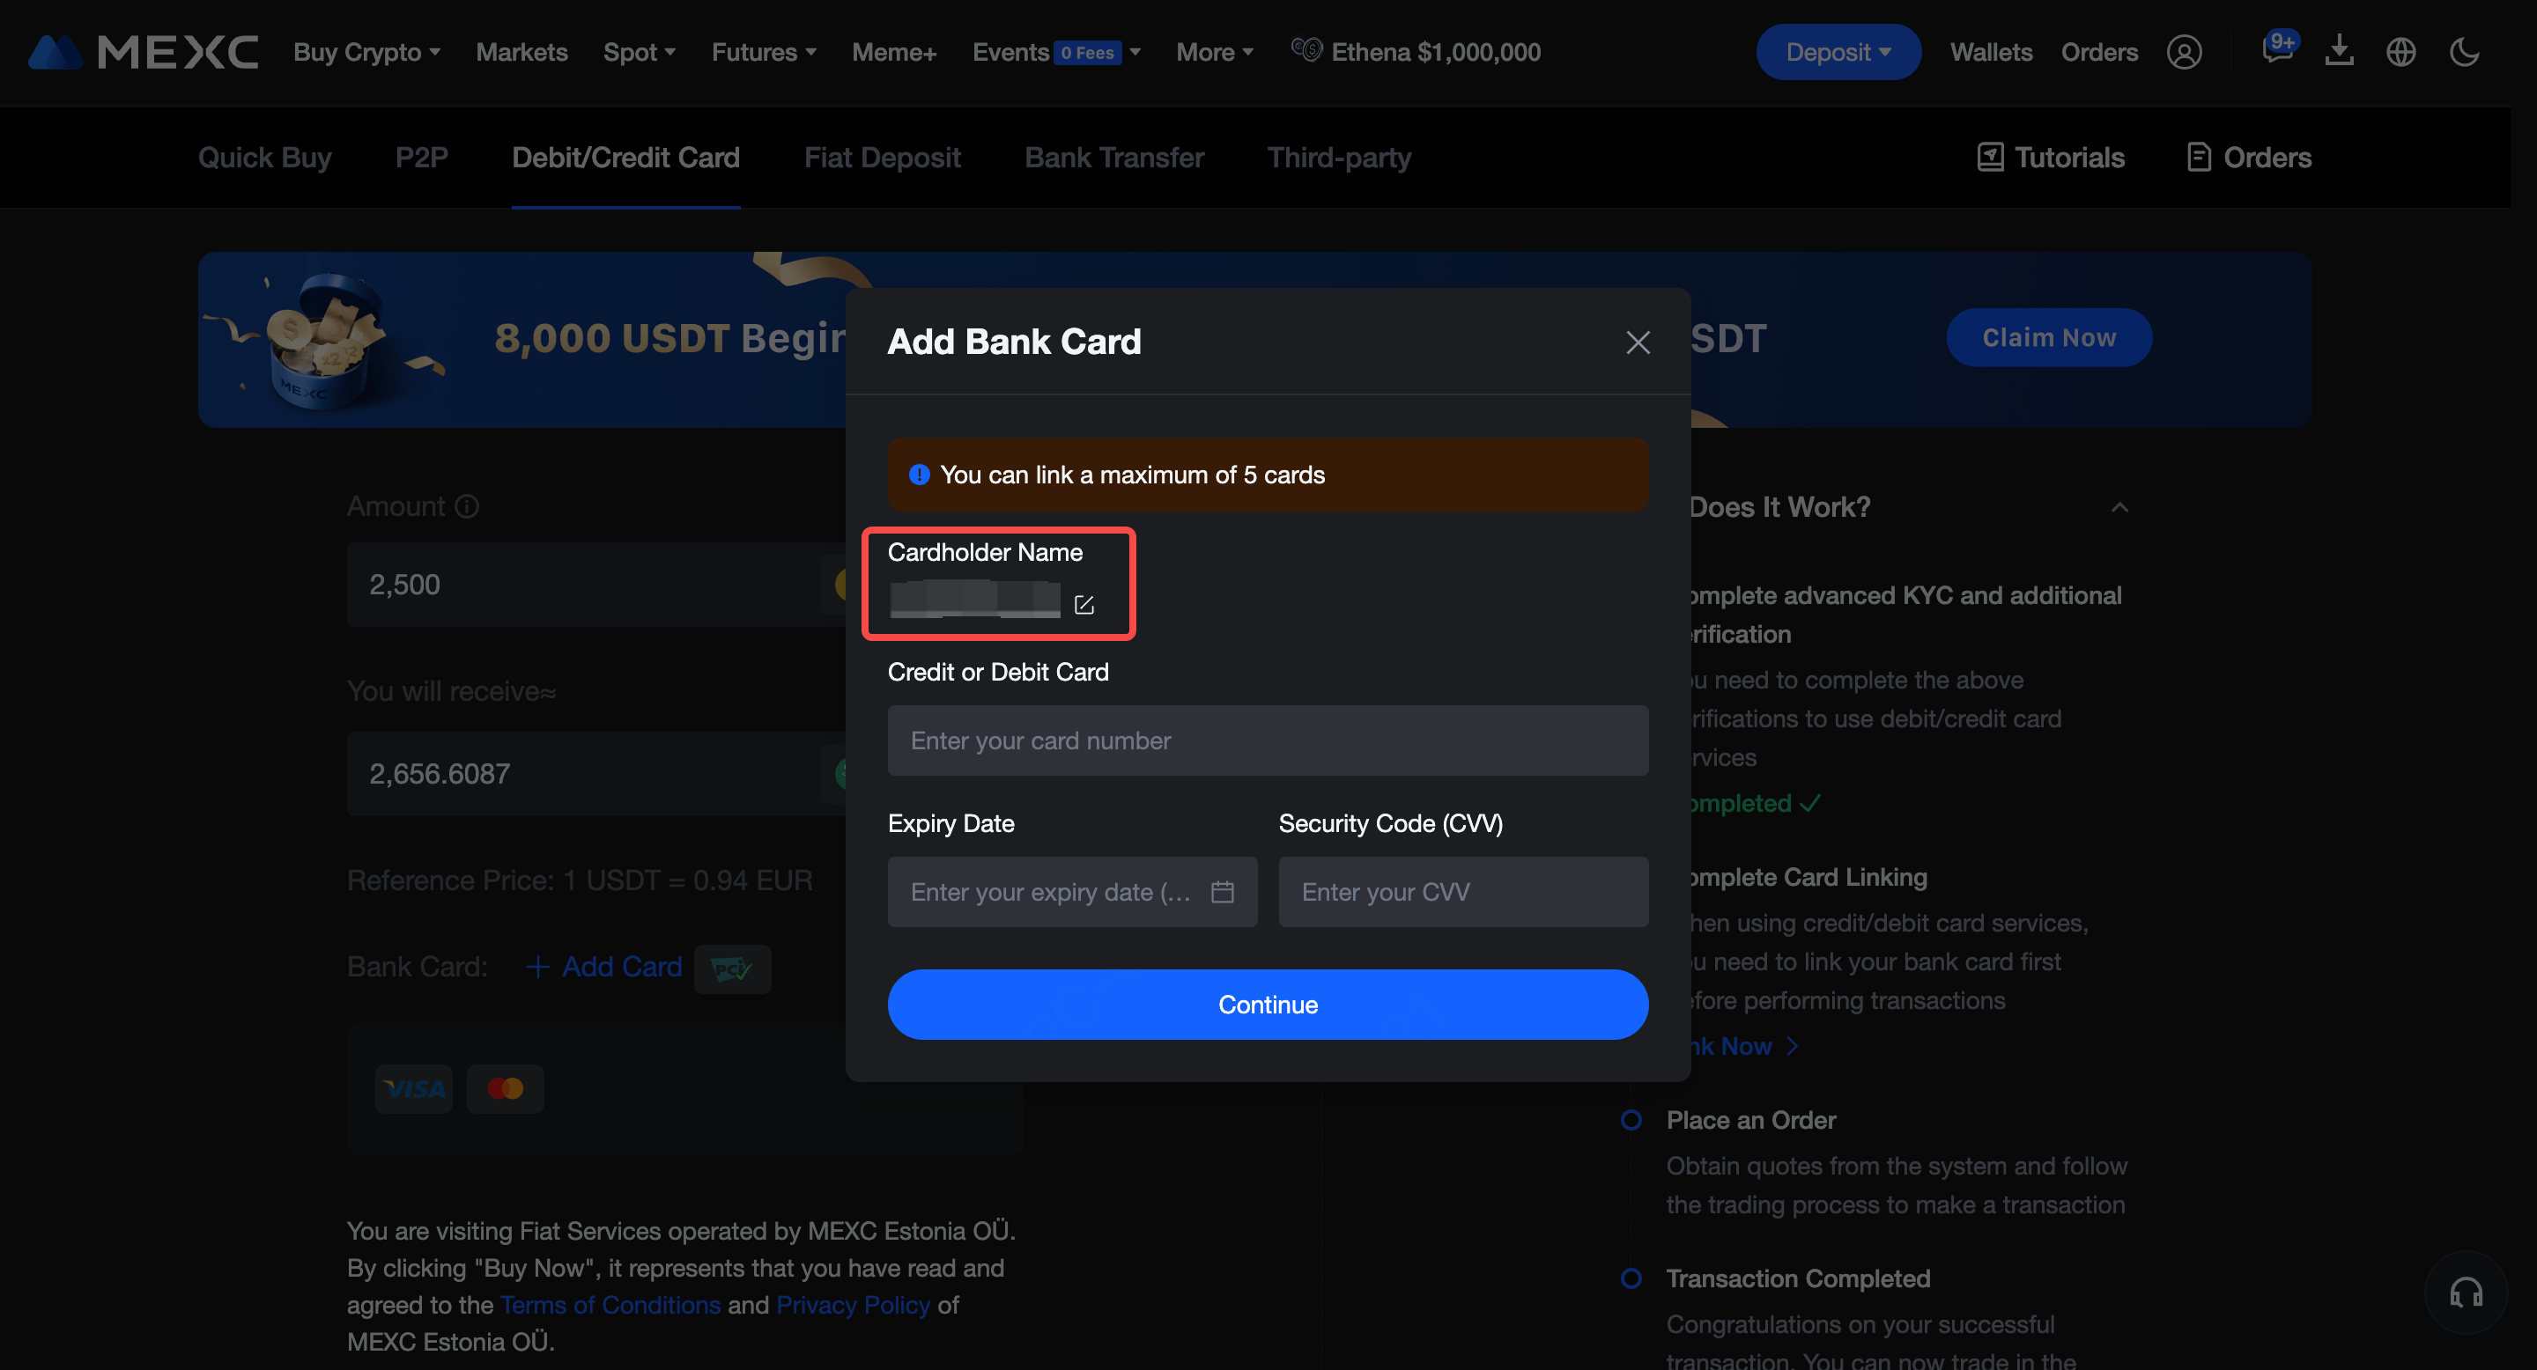The width and height of the screenshot is (2537, 1370).
Task: Open Tutorials link
Action: pos(2051,158)
